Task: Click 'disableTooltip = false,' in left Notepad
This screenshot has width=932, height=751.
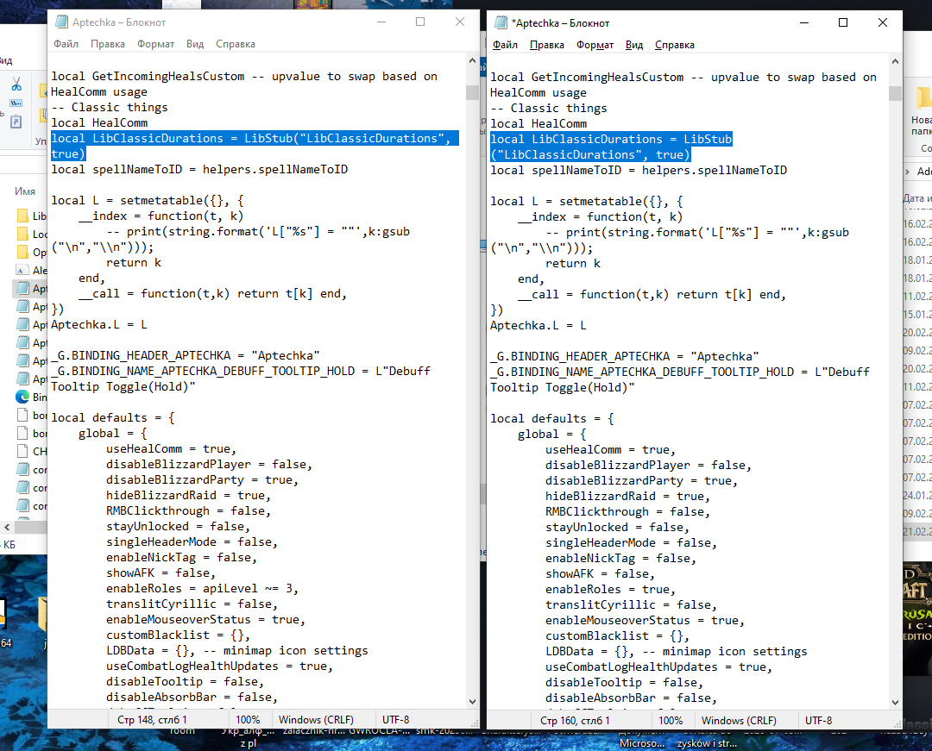Action: pos(185,681)
